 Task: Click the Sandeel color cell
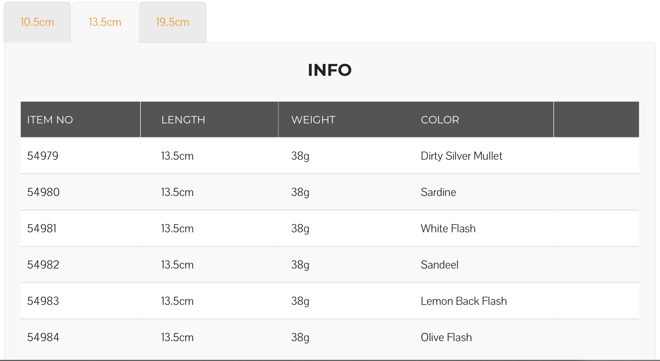coord(439,265)
